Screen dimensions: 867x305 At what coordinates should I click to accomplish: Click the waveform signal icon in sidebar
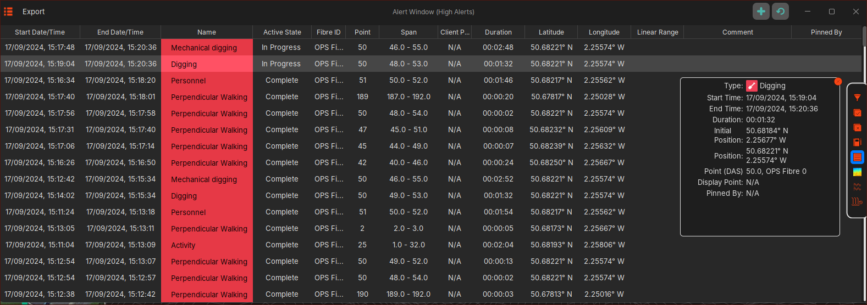click(857, 187)
